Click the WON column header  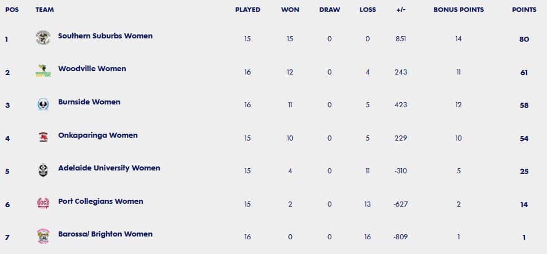(x=290, y=10)
